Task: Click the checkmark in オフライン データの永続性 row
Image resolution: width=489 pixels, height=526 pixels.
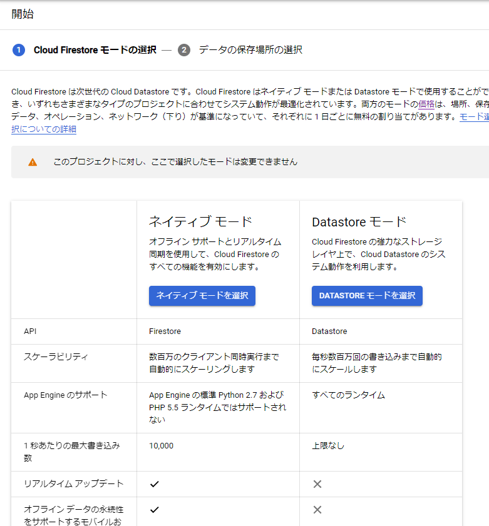Action: click(x=155, y=510)
